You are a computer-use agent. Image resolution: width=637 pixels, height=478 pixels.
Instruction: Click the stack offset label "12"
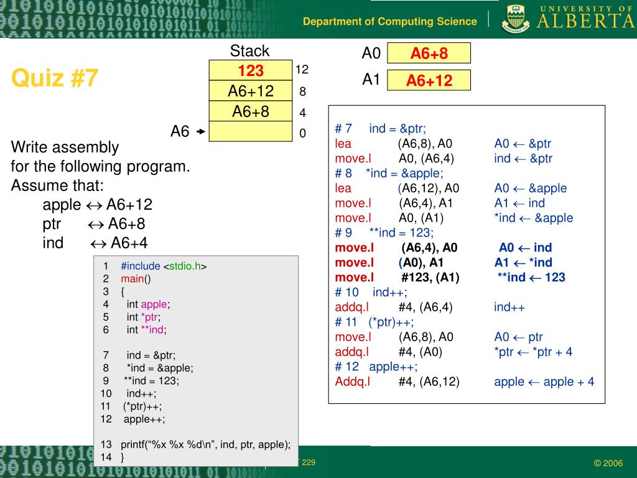(302, 70)
